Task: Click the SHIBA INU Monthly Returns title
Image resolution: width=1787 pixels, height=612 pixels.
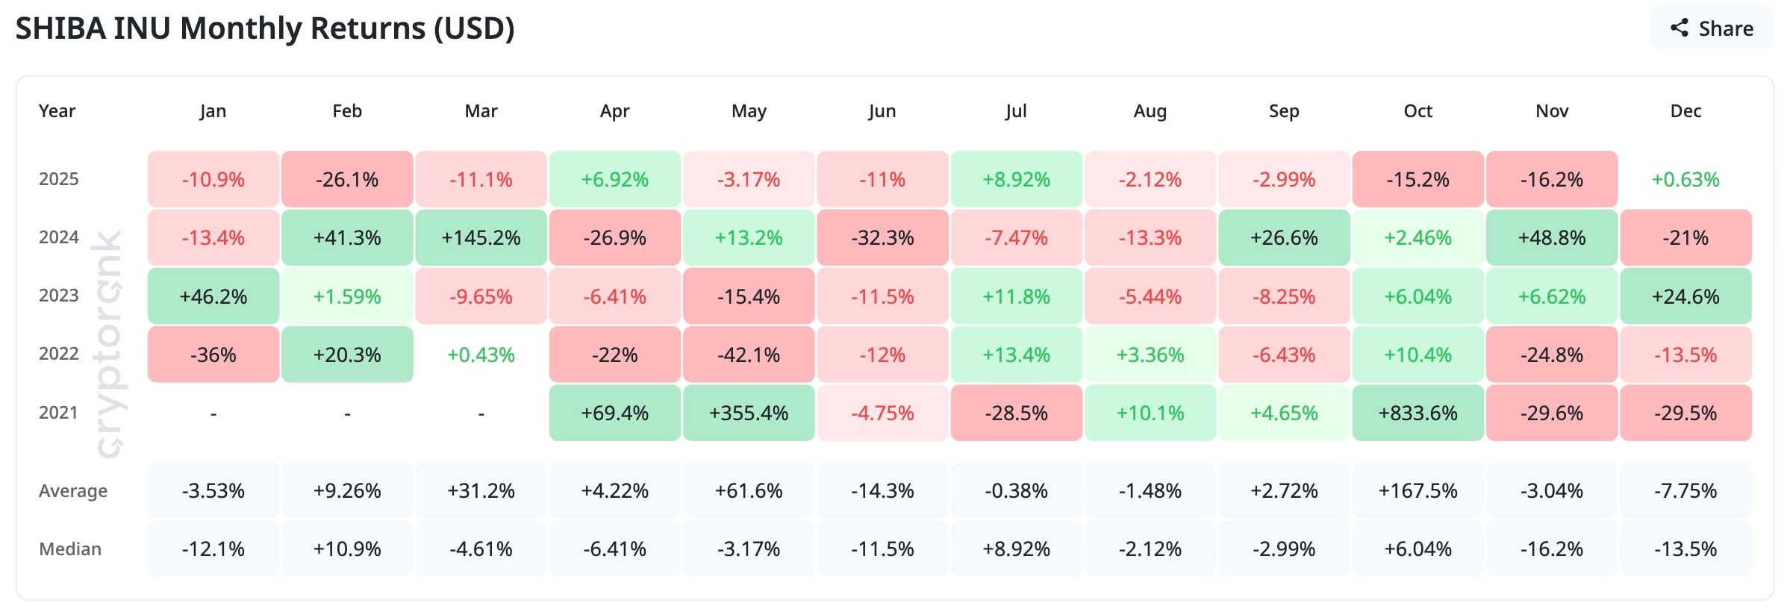Action: click(265, 28)
